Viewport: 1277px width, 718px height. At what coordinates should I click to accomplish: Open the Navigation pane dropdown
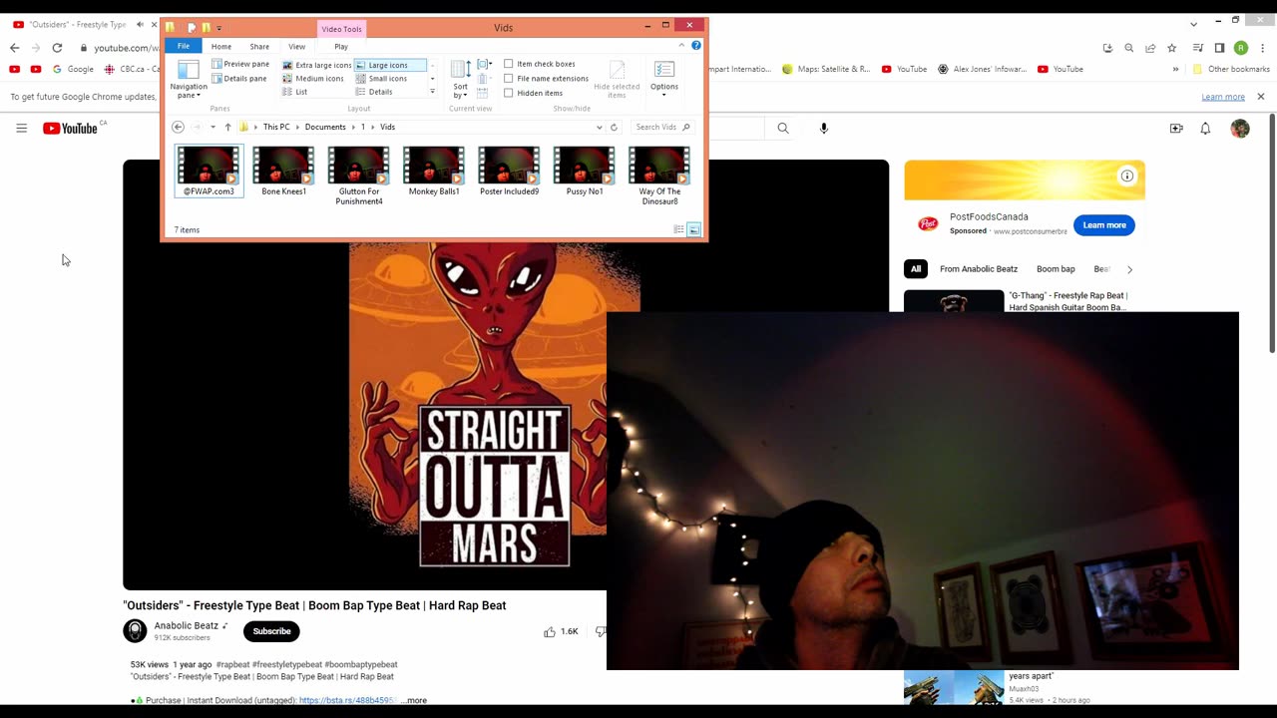click(189, 80)
